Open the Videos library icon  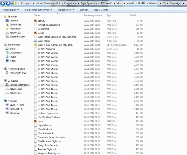(x=7, y=61)
